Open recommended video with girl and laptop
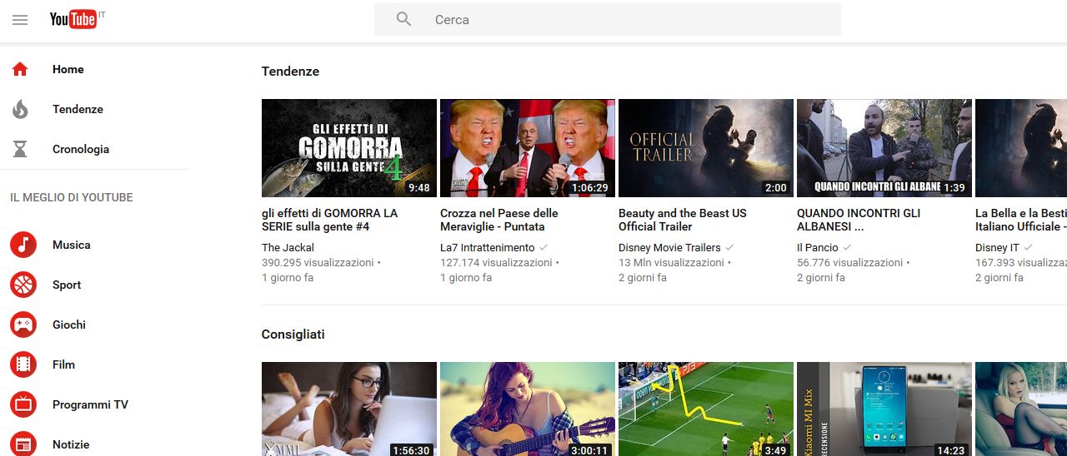This screenshot has height=456, width=1067. click(x=349, y=409)
